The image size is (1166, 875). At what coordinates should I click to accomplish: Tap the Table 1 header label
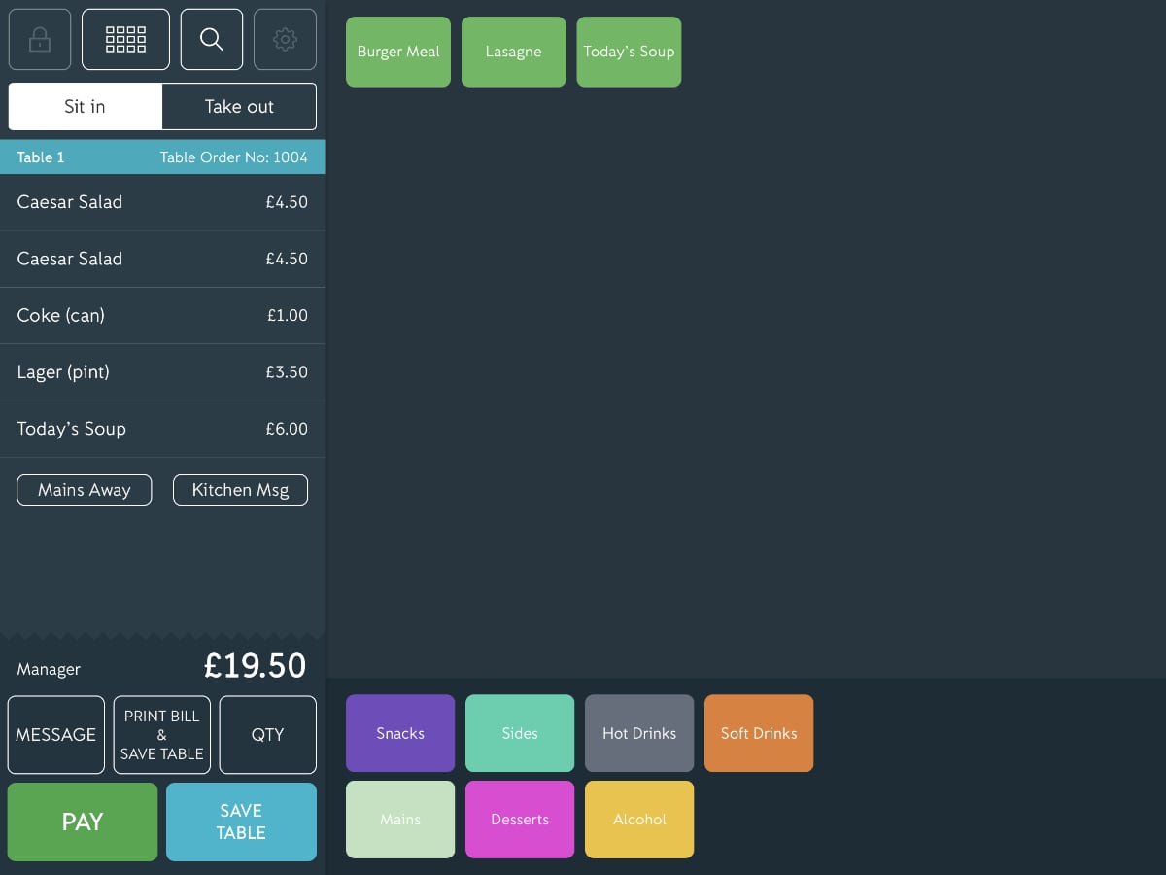point(41,157)
